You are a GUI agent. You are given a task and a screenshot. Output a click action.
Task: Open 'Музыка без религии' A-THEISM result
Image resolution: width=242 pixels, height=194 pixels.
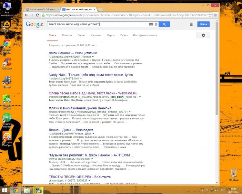(91, 155)
